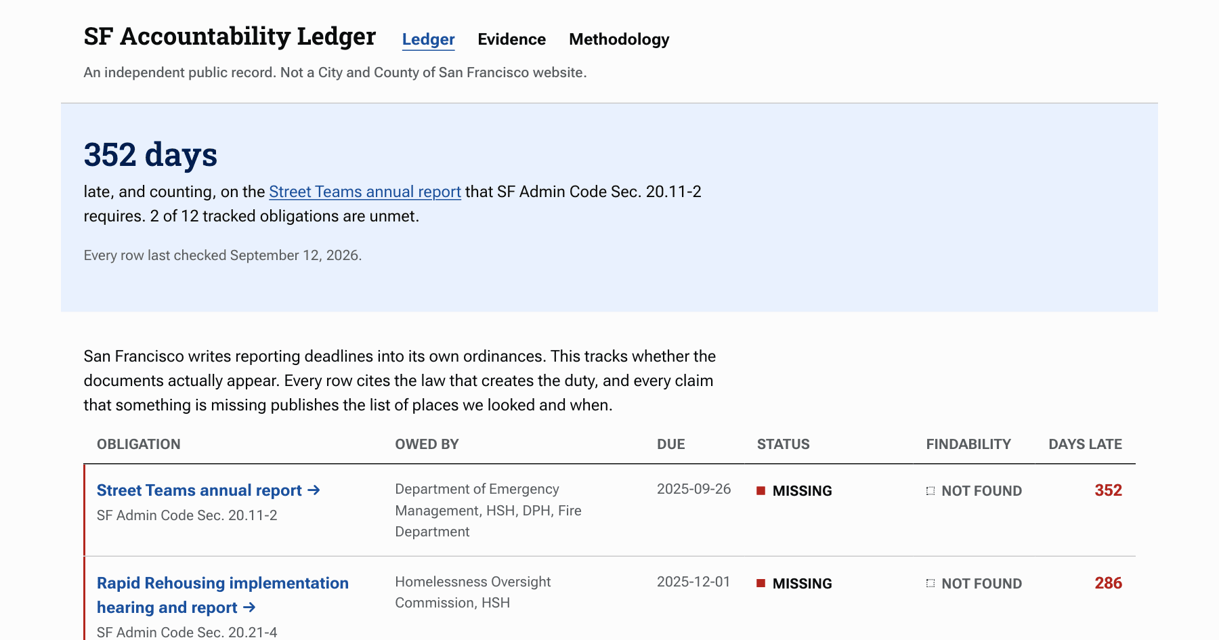Click the DUE column header
Viewport: 1219px width, 640px height.
point(671,444)
